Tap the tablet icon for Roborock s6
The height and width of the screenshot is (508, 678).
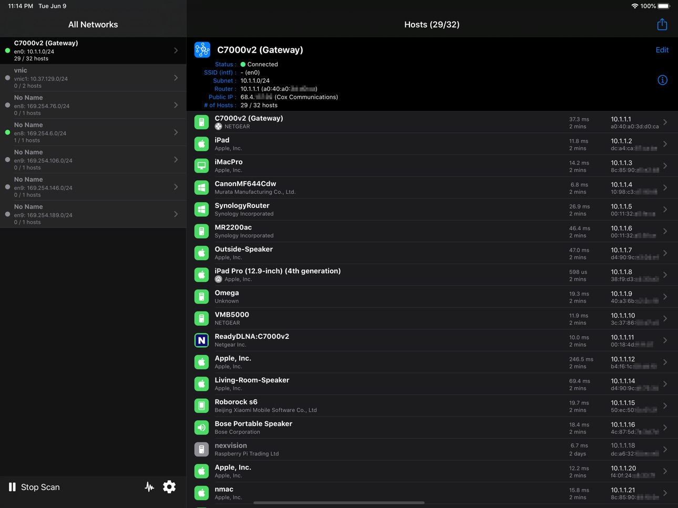201,406
